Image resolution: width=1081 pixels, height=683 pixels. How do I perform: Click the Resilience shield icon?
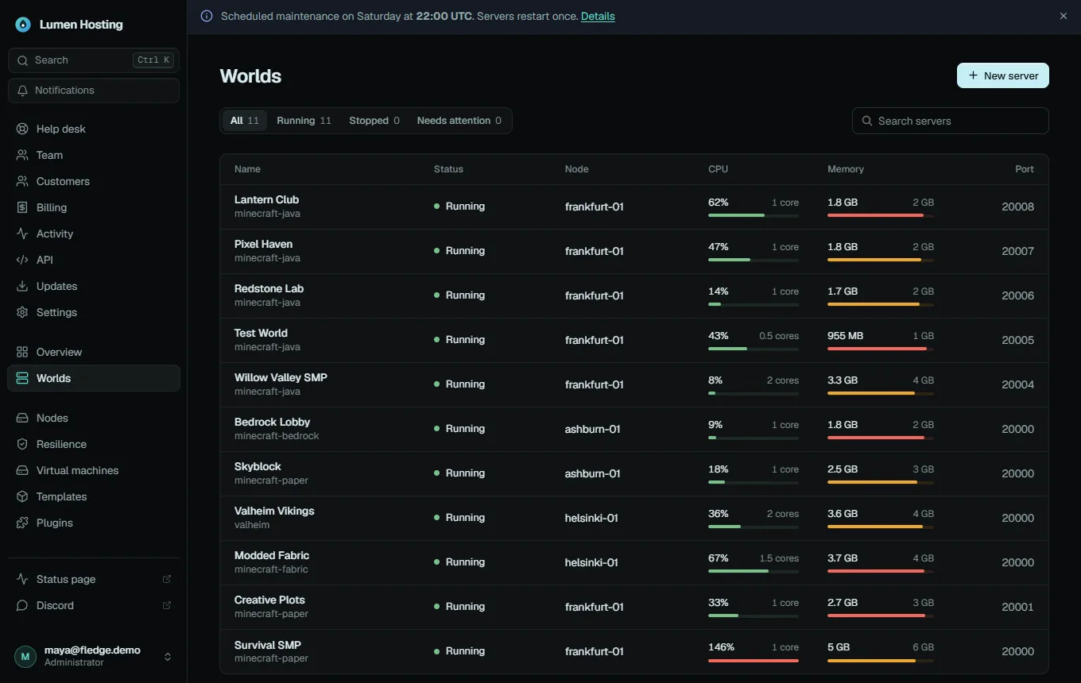tap(22, 444)
